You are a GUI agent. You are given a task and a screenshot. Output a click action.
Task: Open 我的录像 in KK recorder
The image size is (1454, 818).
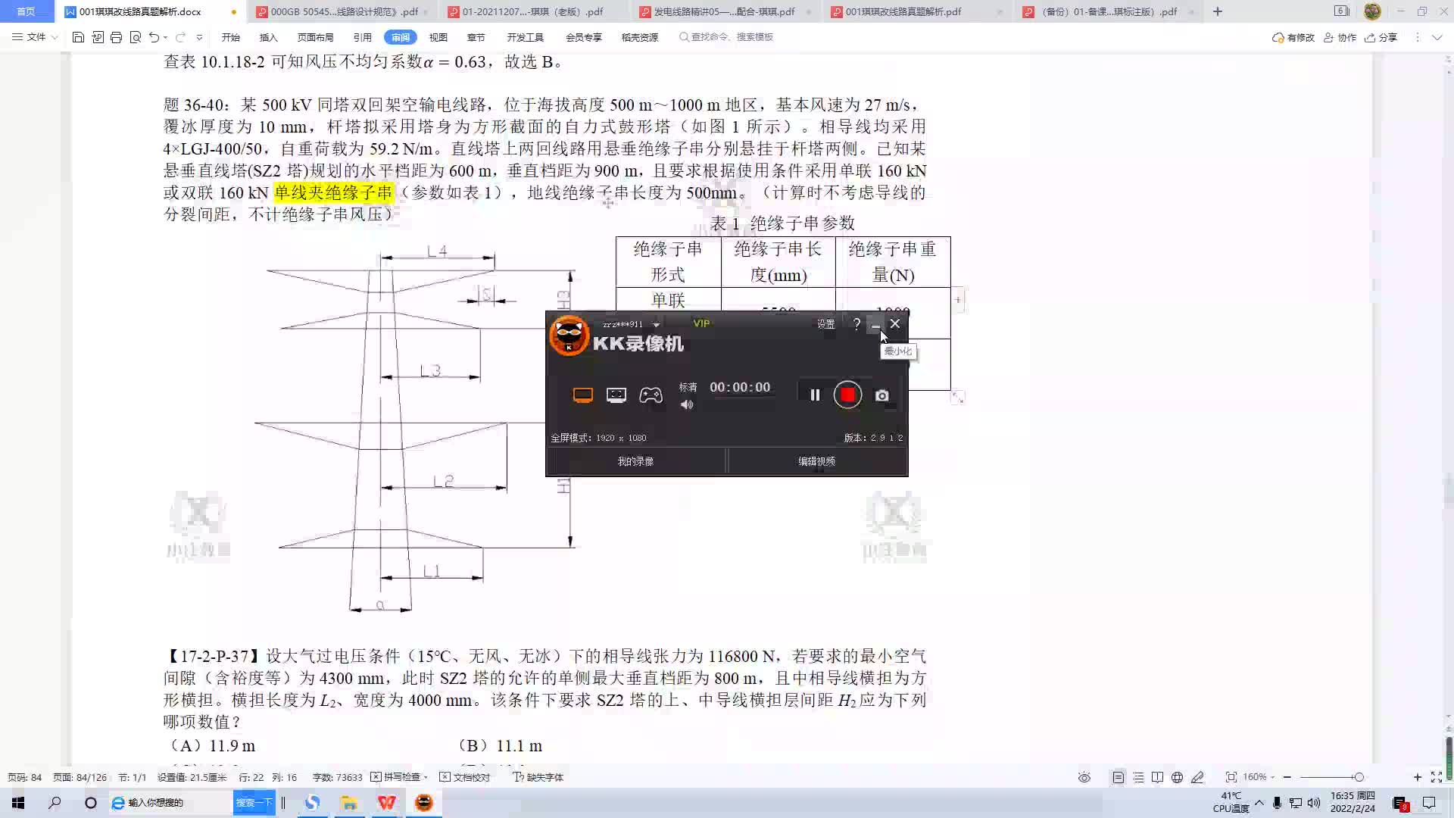click(x=635, y=461)
